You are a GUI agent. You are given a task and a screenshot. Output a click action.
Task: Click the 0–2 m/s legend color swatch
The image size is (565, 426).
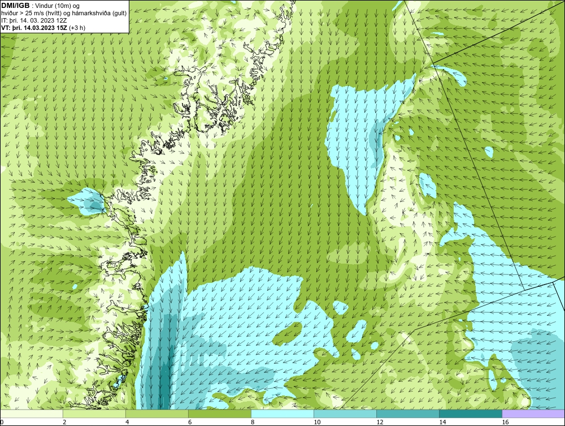click(32, 414)
